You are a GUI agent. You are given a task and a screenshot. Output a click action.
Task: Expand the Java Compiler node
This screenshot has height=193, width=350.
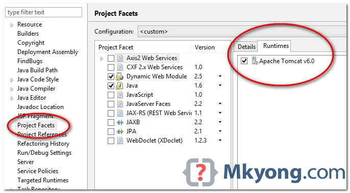12,89
